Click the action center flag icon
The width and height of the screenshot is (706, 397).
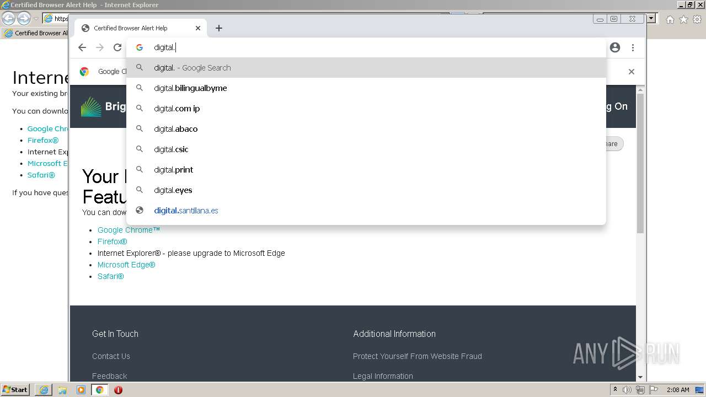[x=652, y=390]
